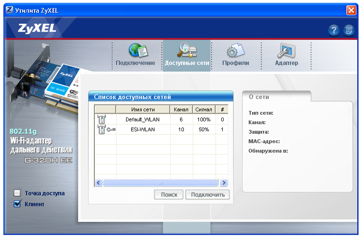Image resolution: width=362 pixels, height=237 pixels.
Task: Click the О сети panel tab
Action: (x=276, y=97)
